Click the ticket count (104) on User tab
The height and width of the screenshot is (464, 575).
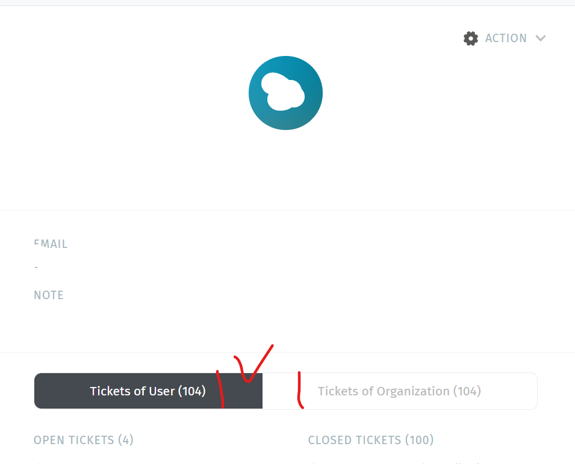192,391
